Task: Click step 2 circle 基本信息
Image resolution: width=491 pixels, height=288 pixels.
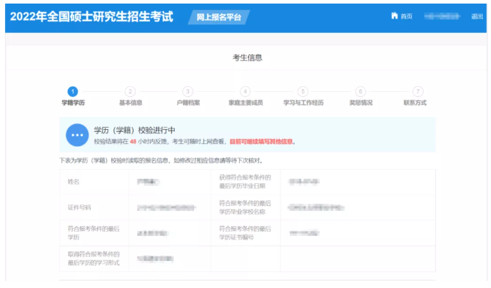Action: click(131, 92)
